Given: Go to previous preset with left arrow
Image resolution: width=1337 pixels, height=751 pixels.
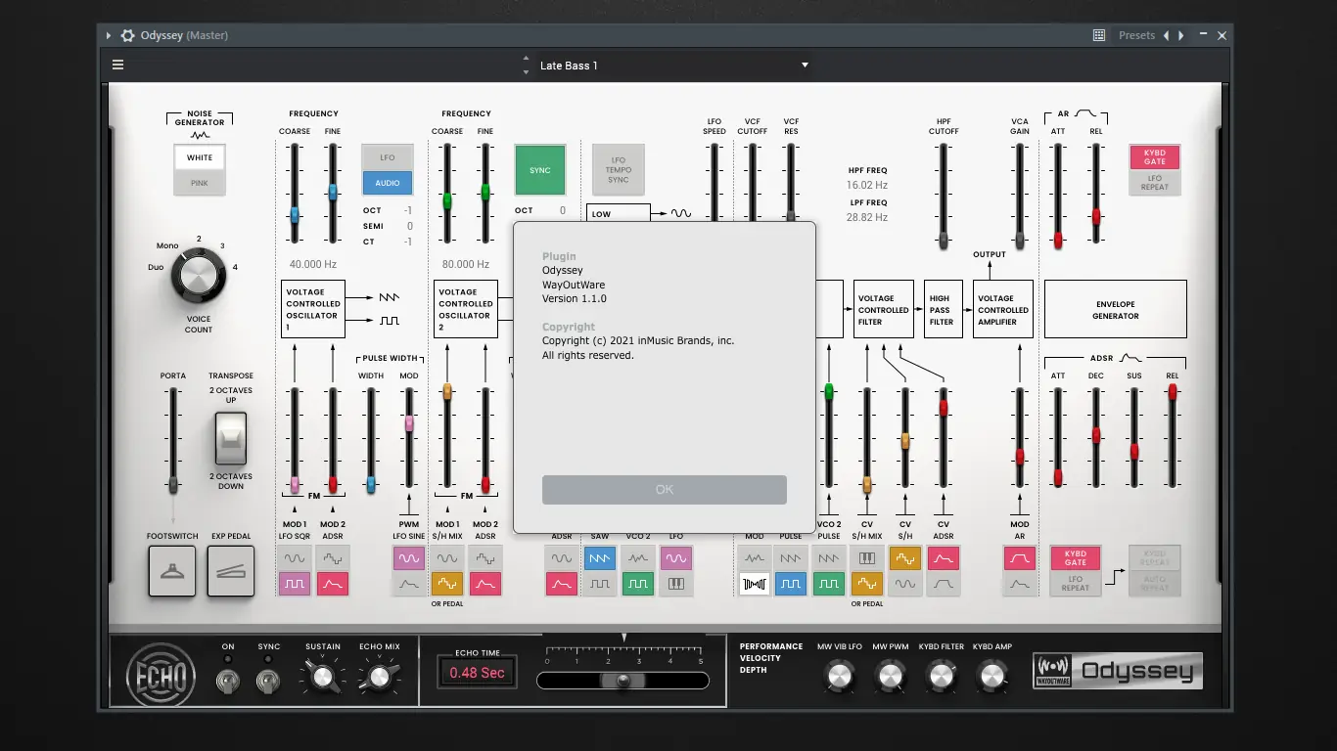Looking at the screenshot, I should [1166, 35].
